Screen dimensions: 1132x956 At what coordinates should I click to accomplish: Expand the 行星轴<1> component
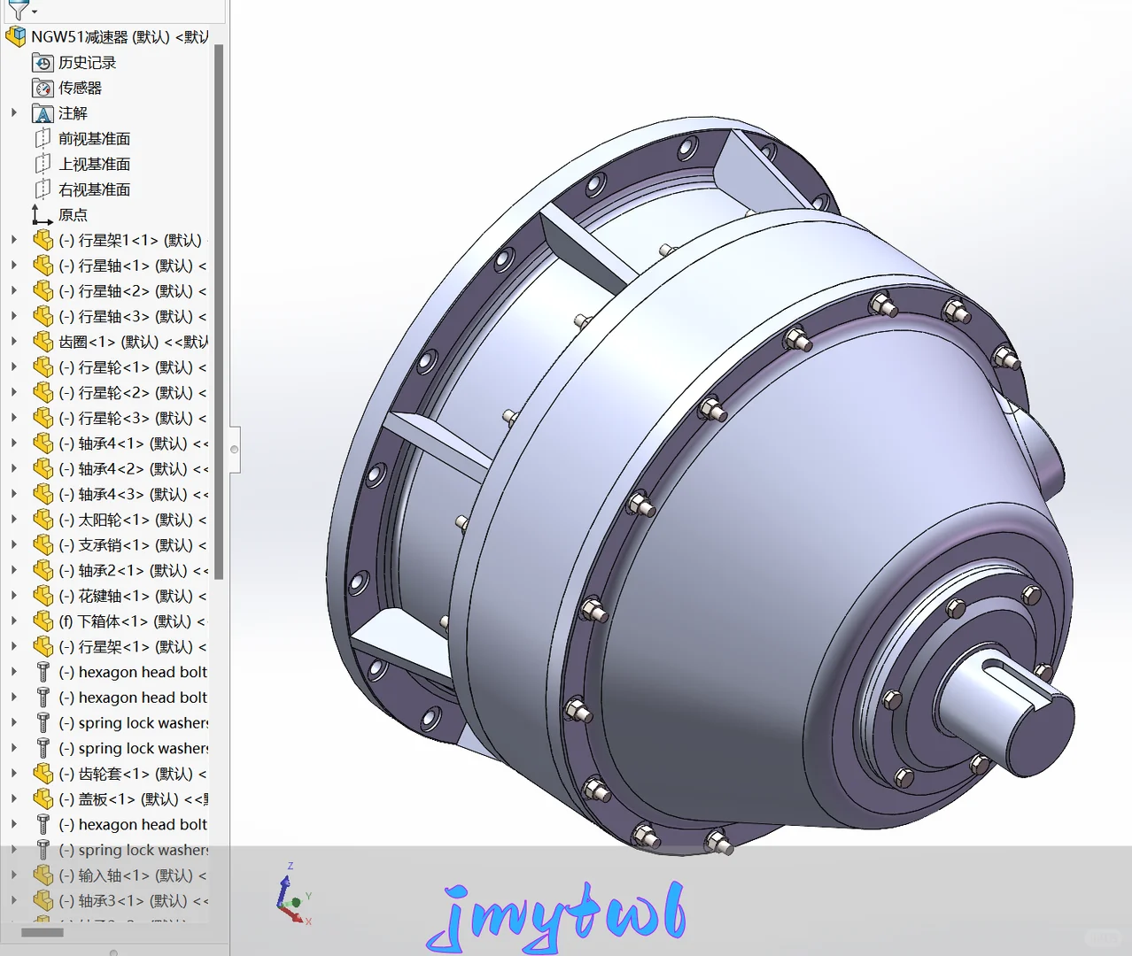coord(14,265)
